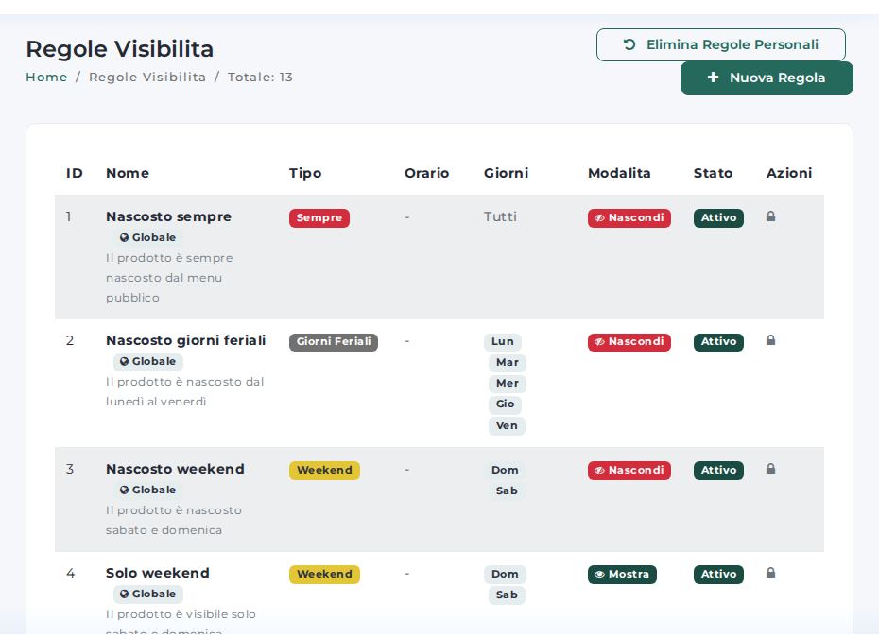The image size is (879, 638).
Task: Click the Stato column header
Action: coord(713,173)
